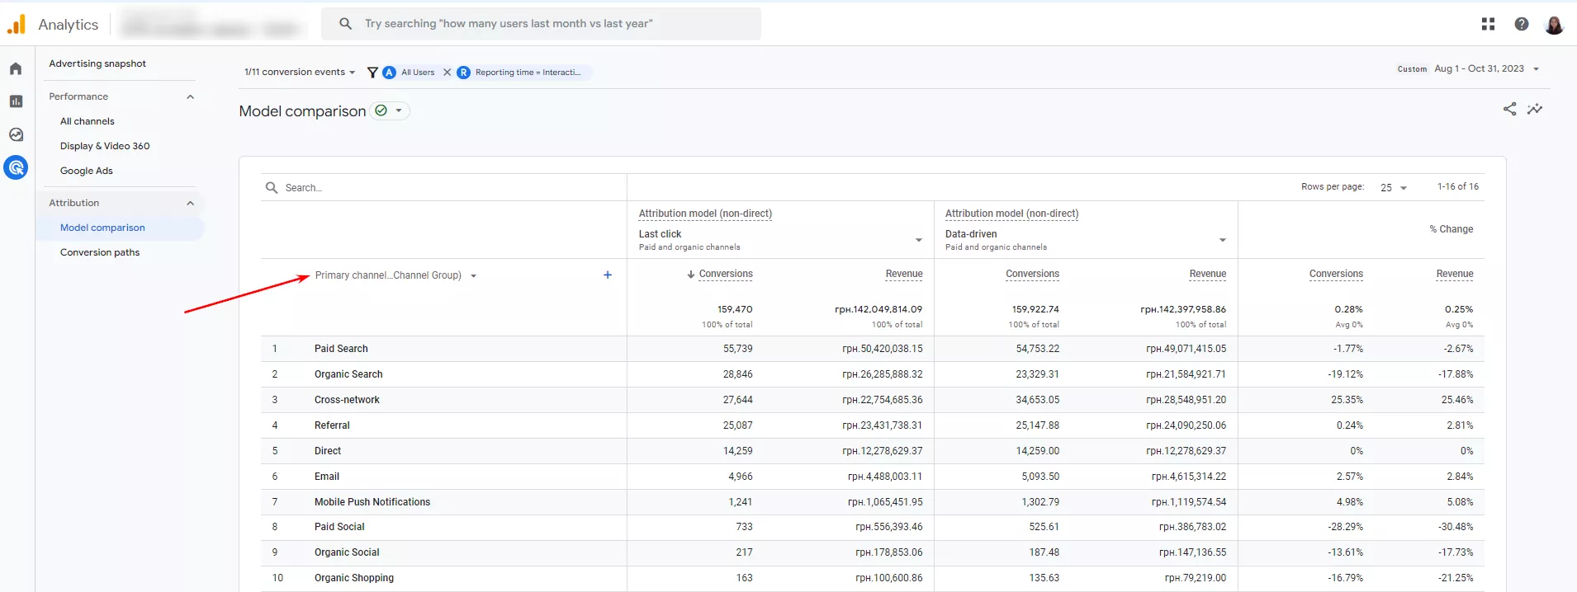Open Conversion paths report
Viewport: 1577px width, 592px height.
[x=100, y=252]
